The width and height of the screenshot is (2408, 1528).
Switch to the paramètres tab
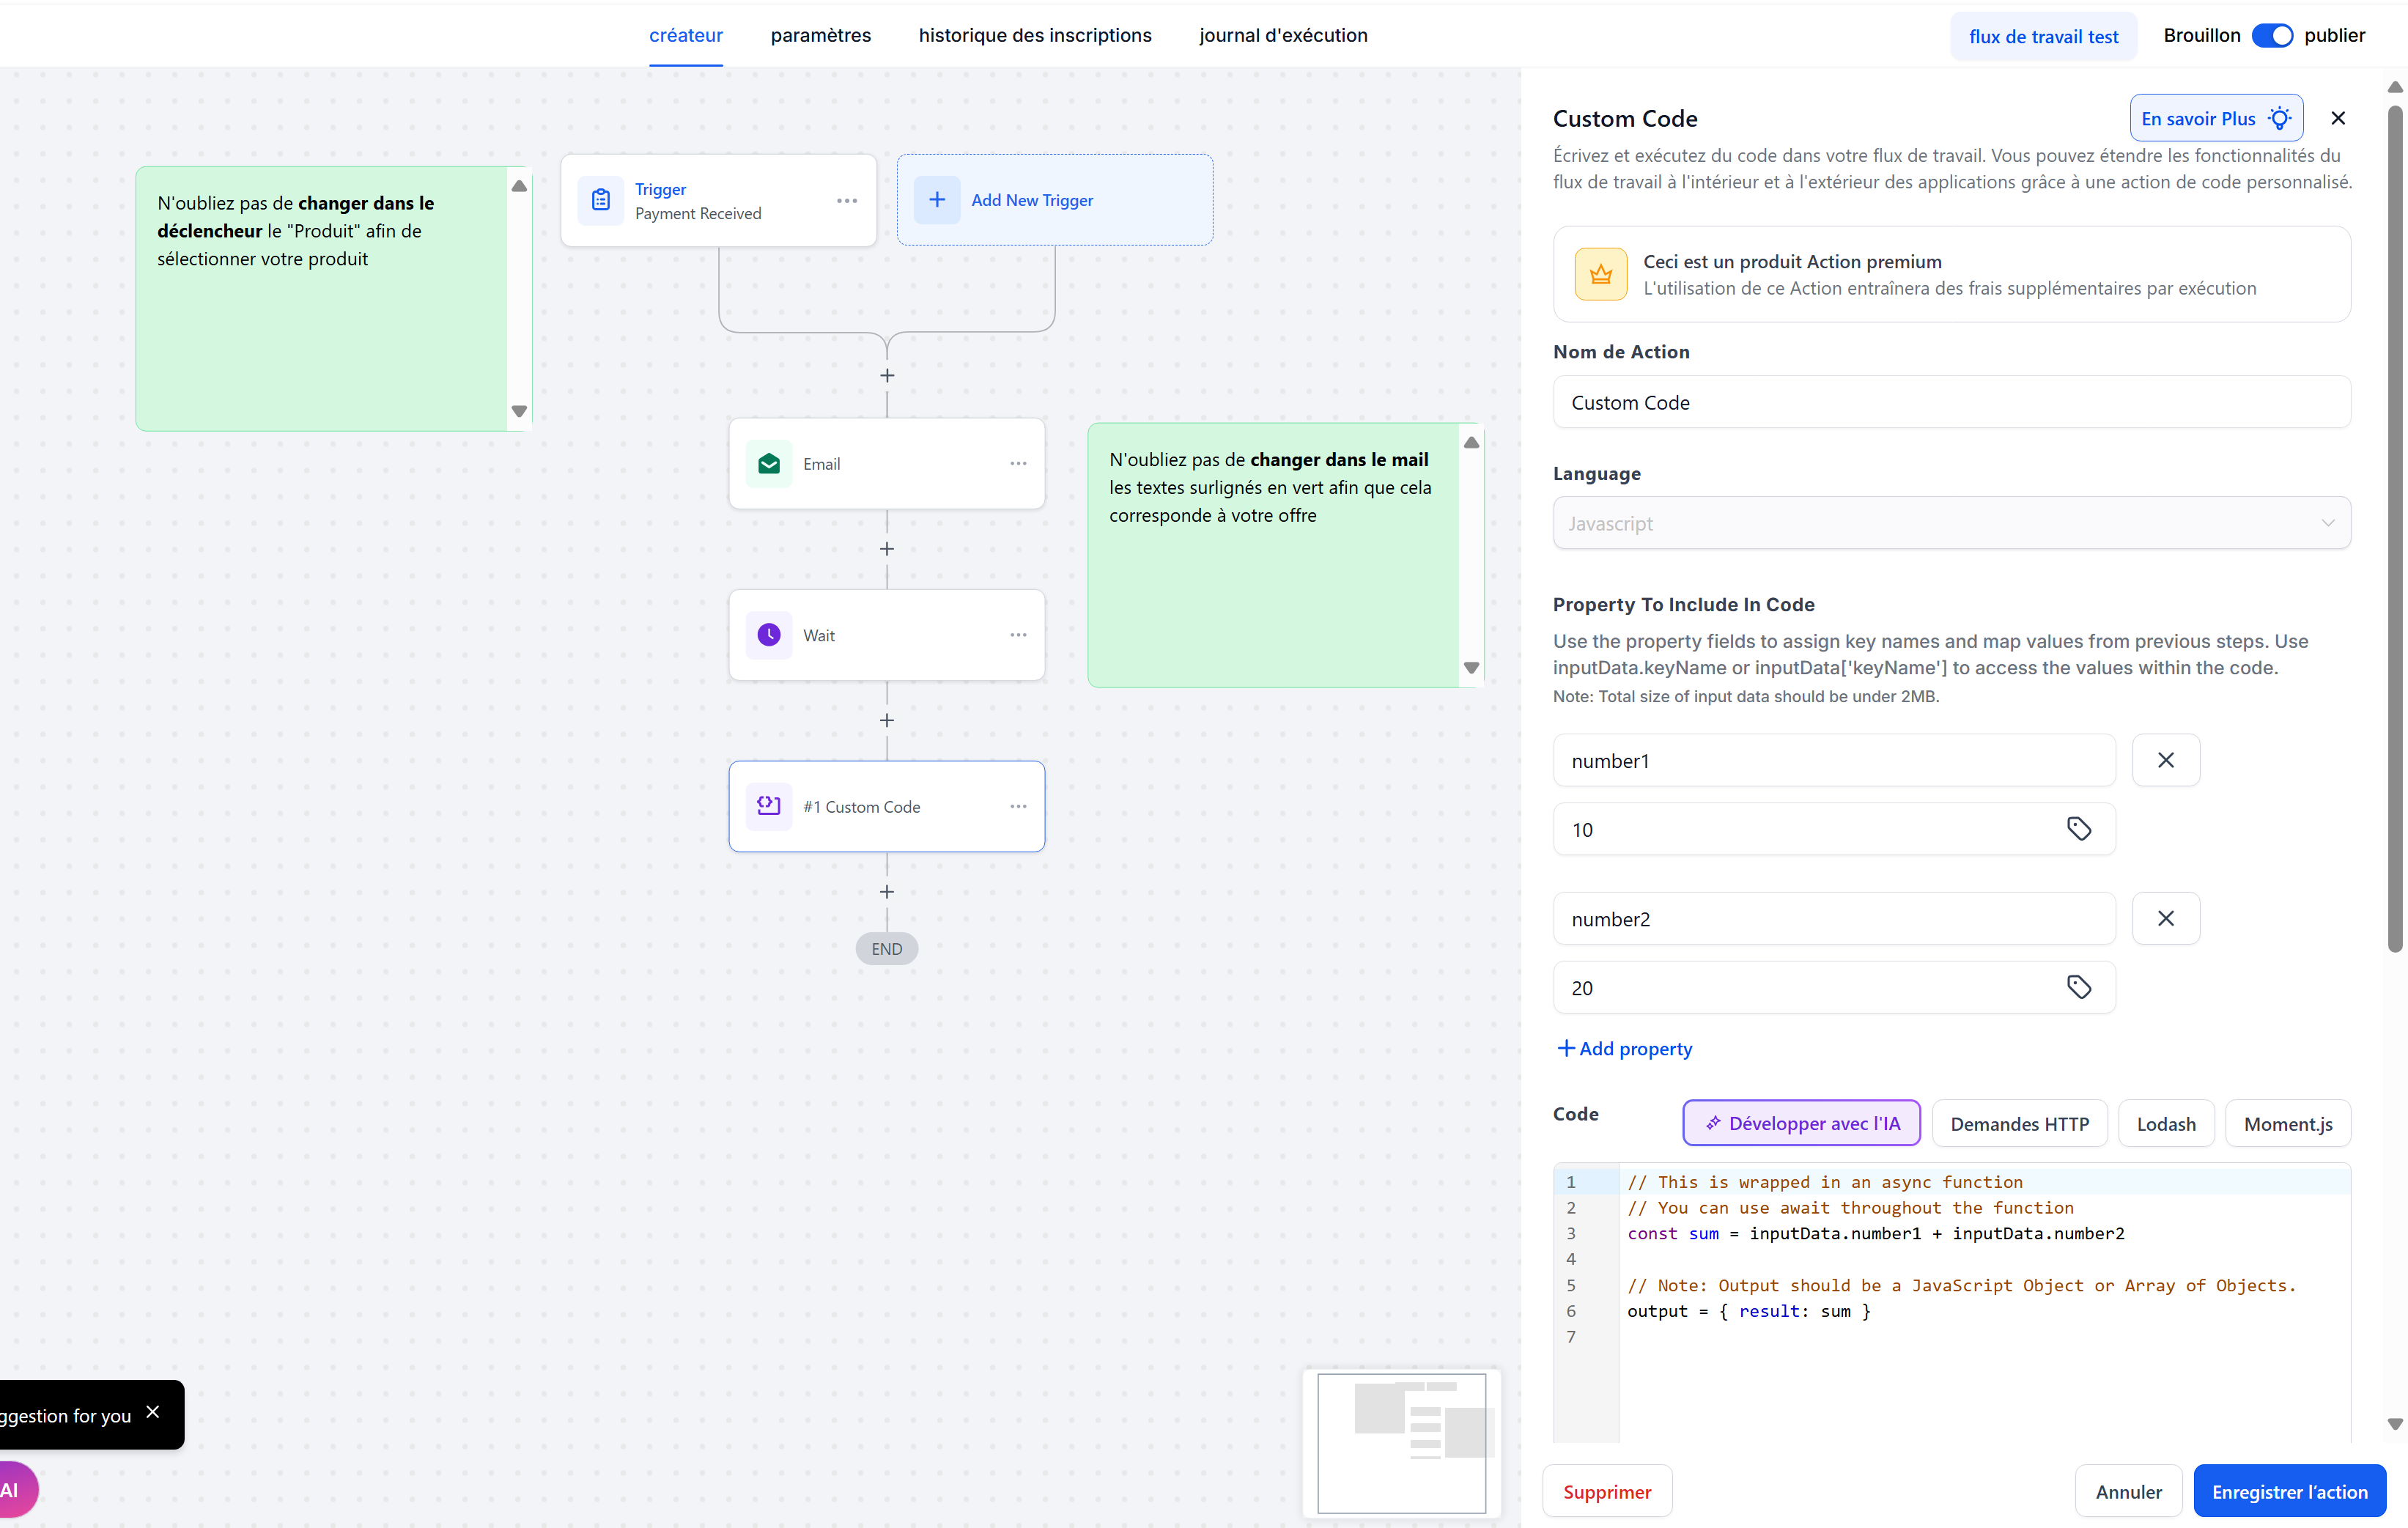[x=821, y=35]
